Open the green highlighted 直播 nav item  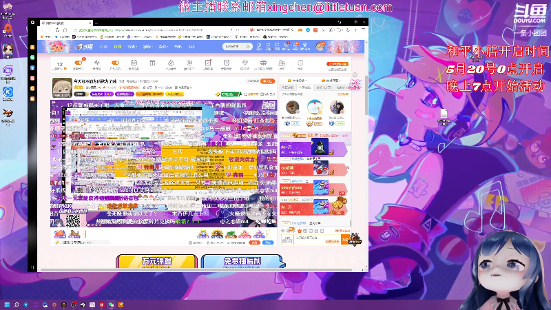117,46
